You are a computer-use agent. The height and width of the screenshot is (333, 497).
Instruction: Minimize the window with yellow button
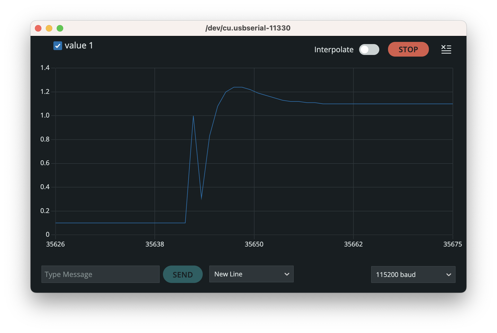coord(49,28)
